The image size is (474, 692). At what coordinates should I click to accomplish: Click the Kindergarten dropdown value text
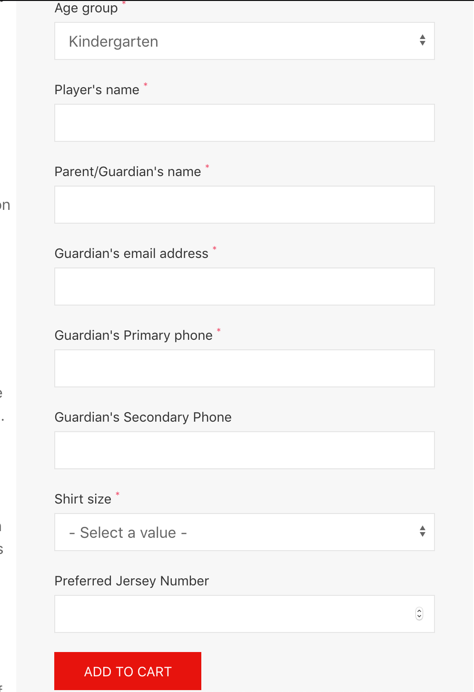[x=113, y=41]
